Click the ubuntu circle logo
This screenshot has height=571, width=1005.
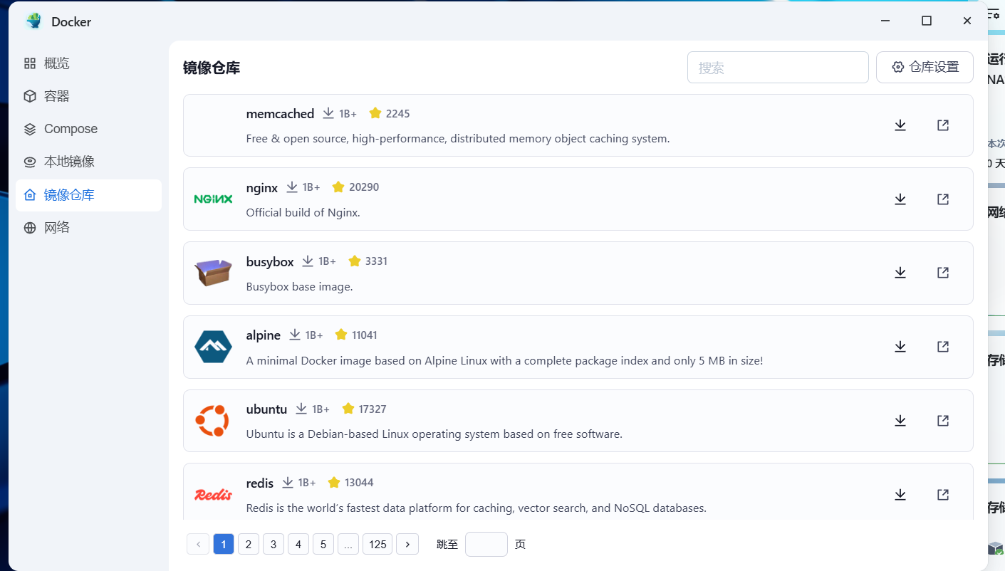point(212,421)
